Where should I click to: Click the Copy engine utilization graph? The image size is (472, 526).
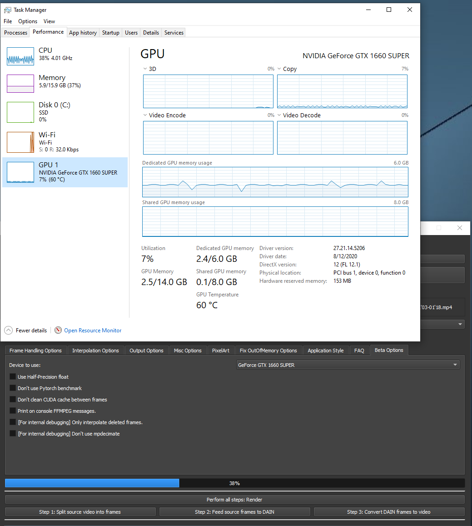click(x=342, y=91)
